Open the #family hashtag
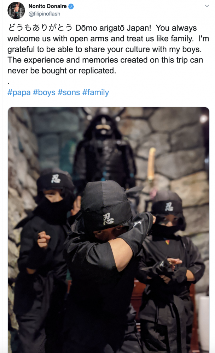This screenshot has width=215, height=353. (x=96, y=92)
